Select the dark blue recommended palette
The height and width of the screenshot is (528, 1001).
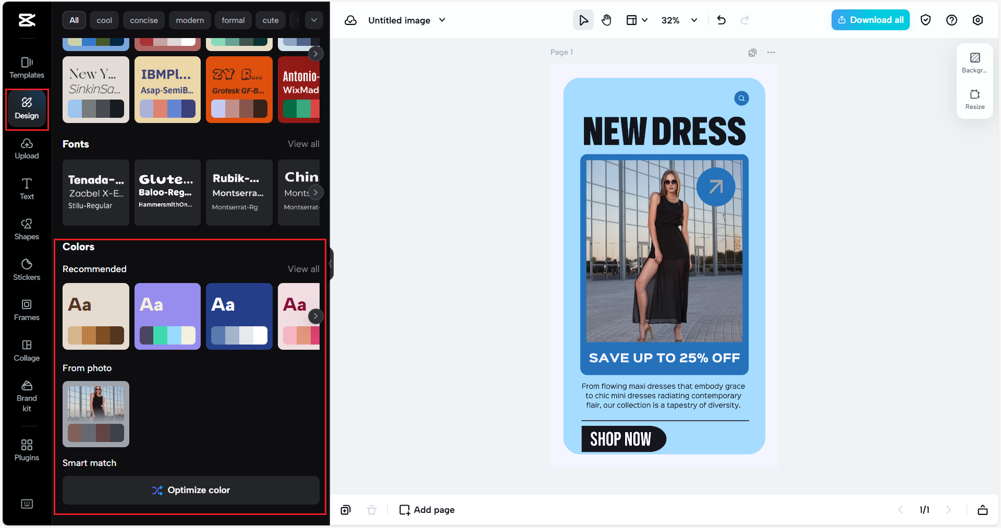click(239, 316)
